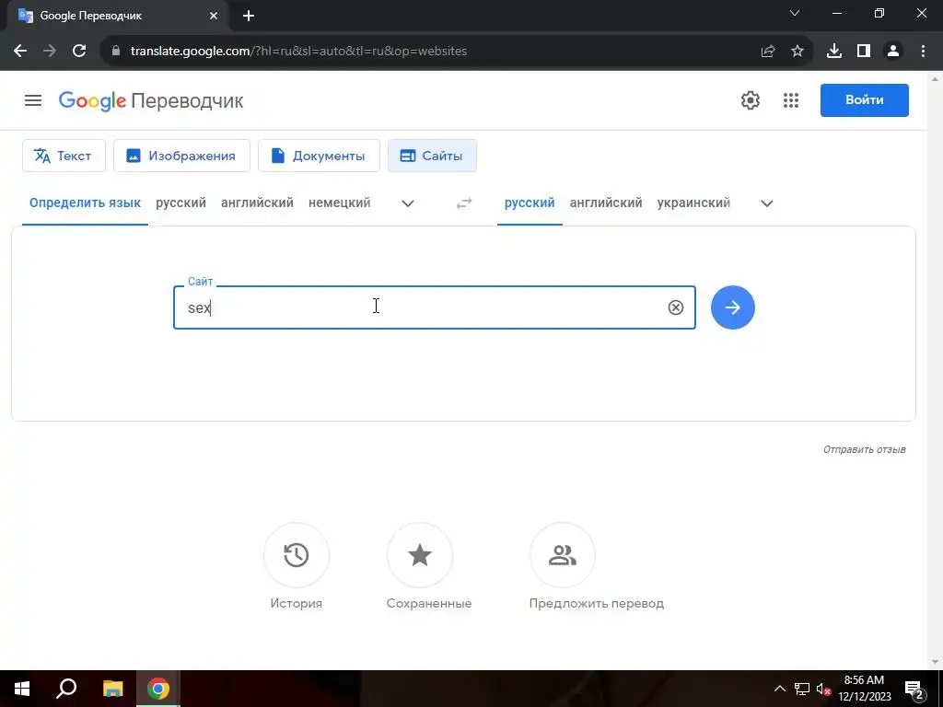Open Google Translate settings gear
The image size is (943, 707).
[x=750, y=100]
